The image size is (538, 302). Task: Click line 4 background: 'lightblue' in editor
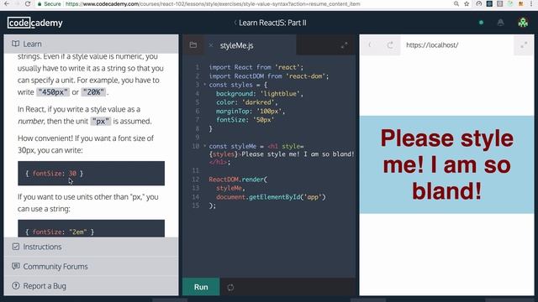click(260, 93)
